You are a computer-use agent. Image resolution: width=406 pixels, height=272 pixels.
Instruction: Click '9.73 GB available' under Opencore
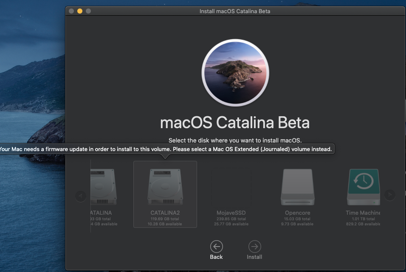297,224
